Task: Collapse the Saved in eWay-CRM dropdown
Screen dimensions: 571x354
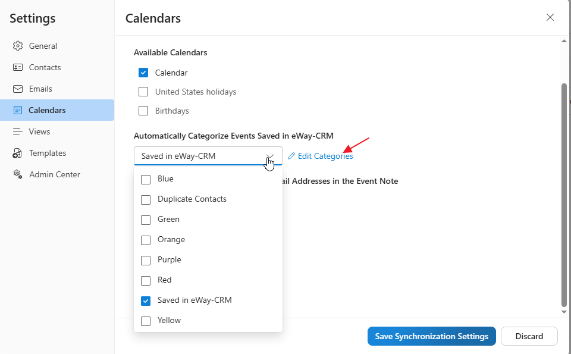Action: [270, 156]
